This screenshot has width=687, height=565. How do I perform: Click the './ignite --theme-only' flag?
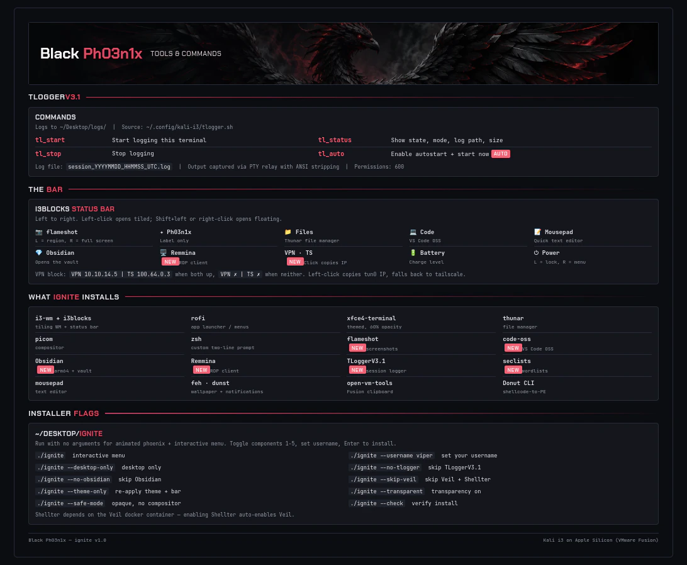pos(72,491)
